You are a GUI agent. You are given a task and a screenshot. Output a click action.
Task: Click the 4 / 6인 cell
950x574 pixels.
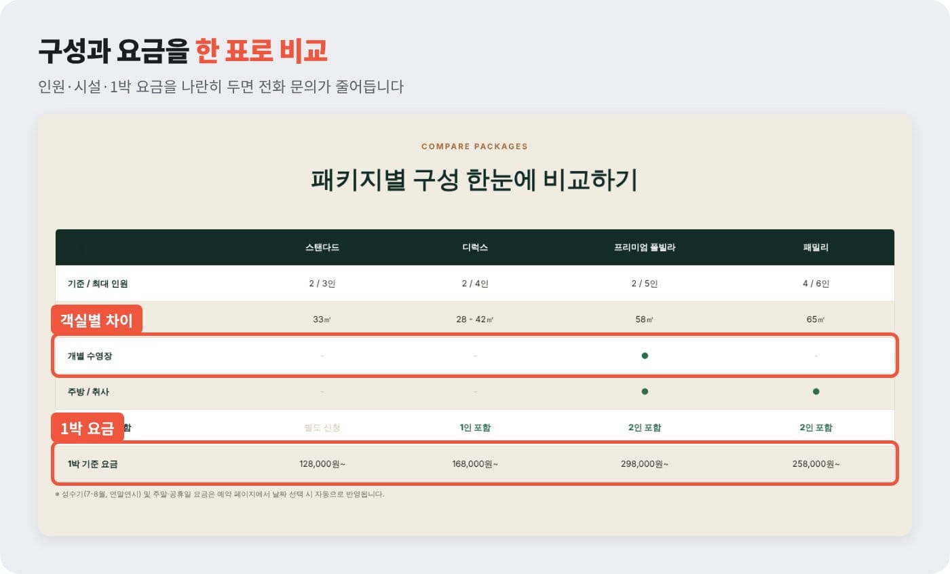[816, 284]
